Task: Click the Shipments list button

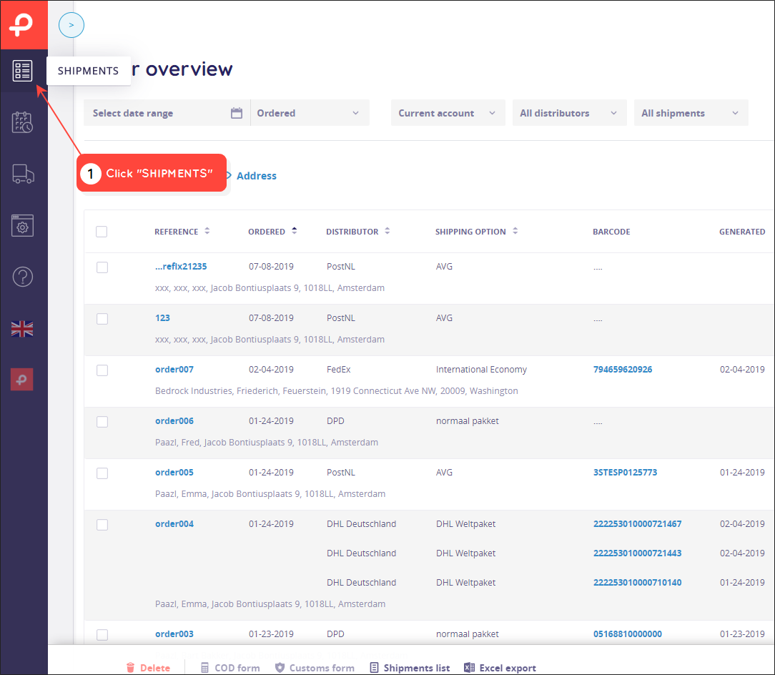Action: point(410,668)
